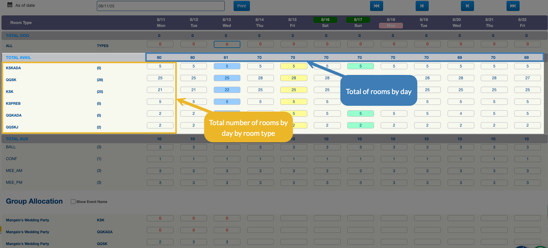
Task: Expand the TOTAL AVAIL section header
Action: 18,57
